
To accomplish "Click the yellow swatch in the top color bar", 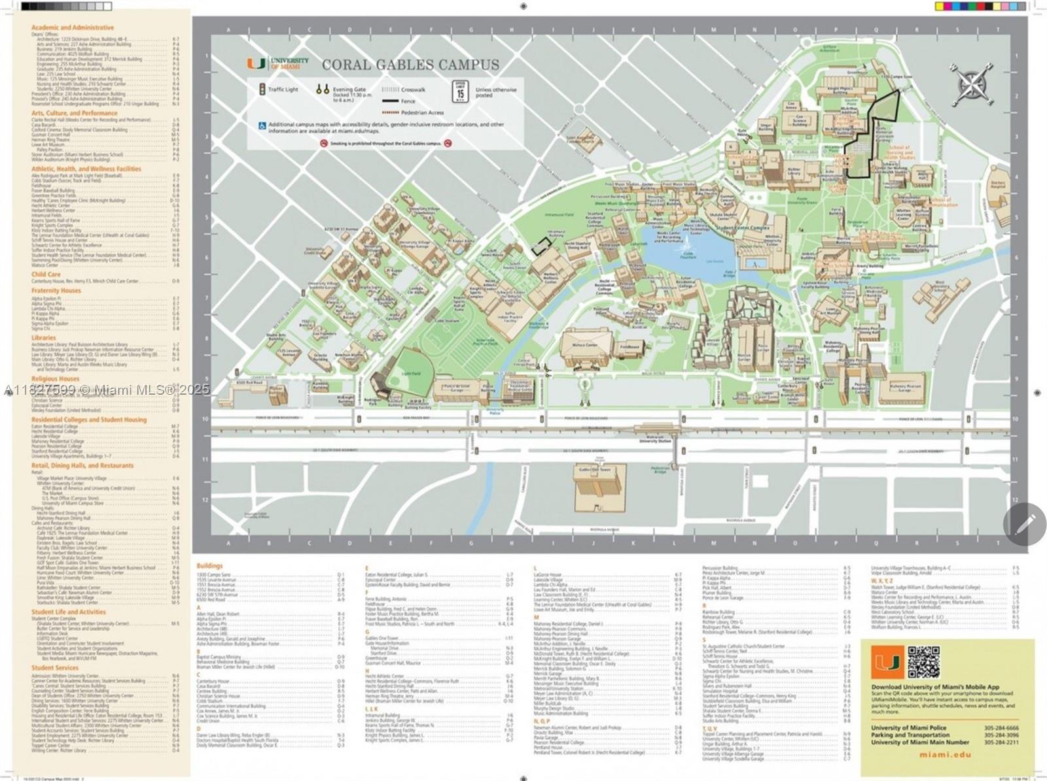I will point(940,7).
